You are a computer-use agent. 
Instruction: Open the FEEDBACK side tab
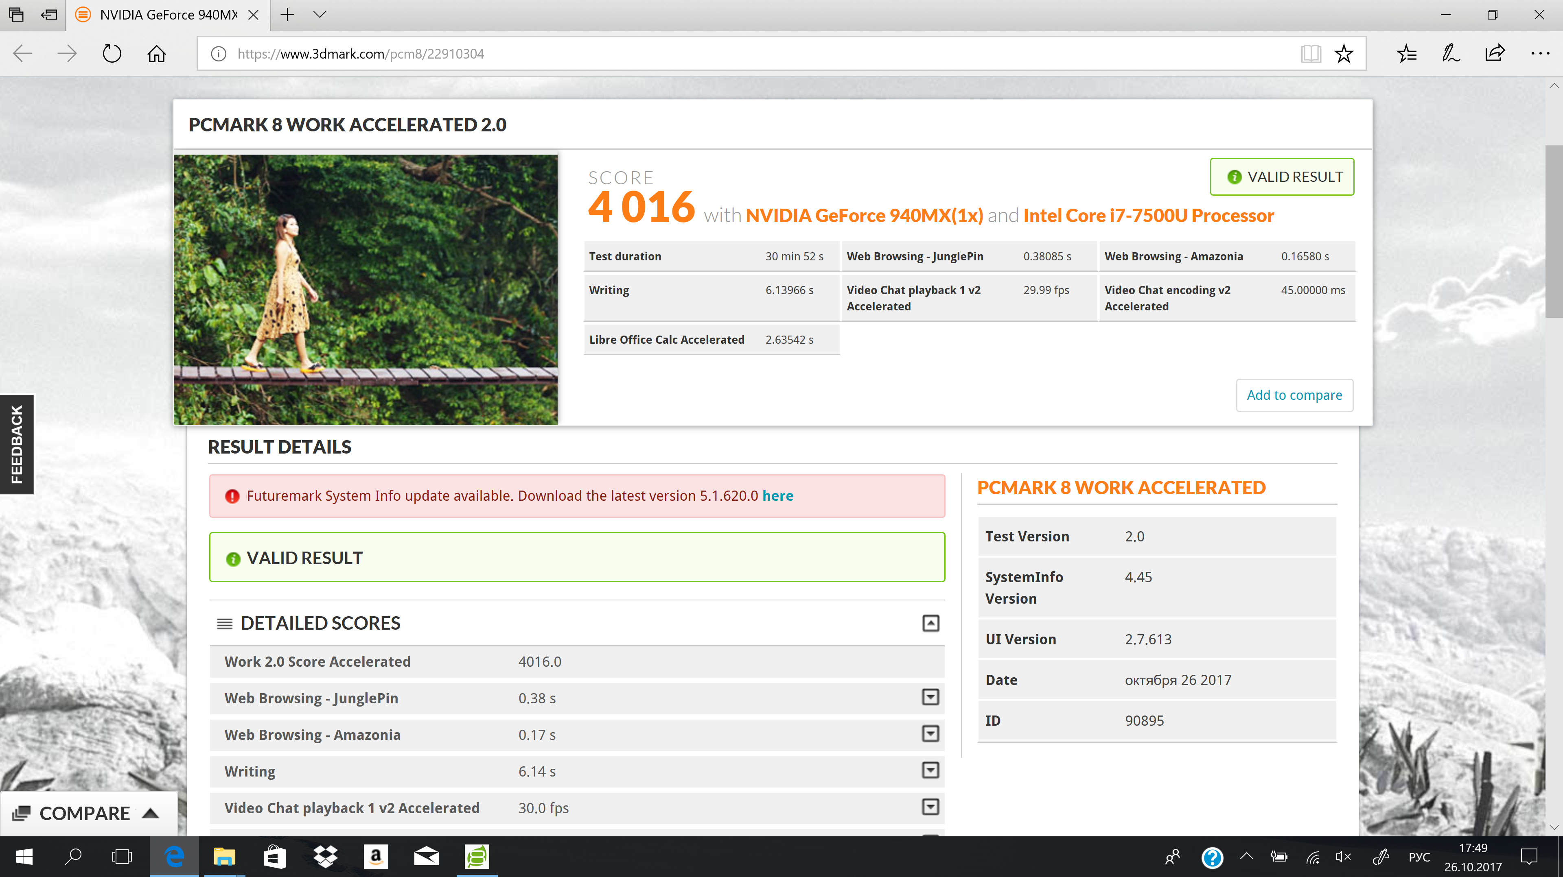[16, 444]
